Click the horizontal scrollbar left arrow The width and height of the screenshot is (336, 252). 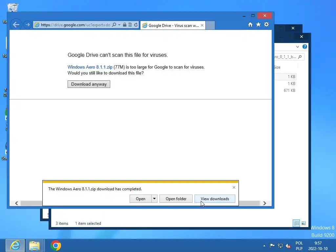16,203
